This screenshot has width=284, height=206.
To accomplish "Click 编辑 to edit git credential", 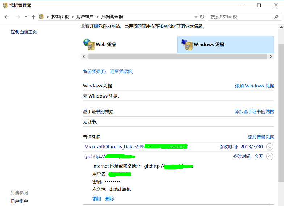I will [x=97, y=199].
